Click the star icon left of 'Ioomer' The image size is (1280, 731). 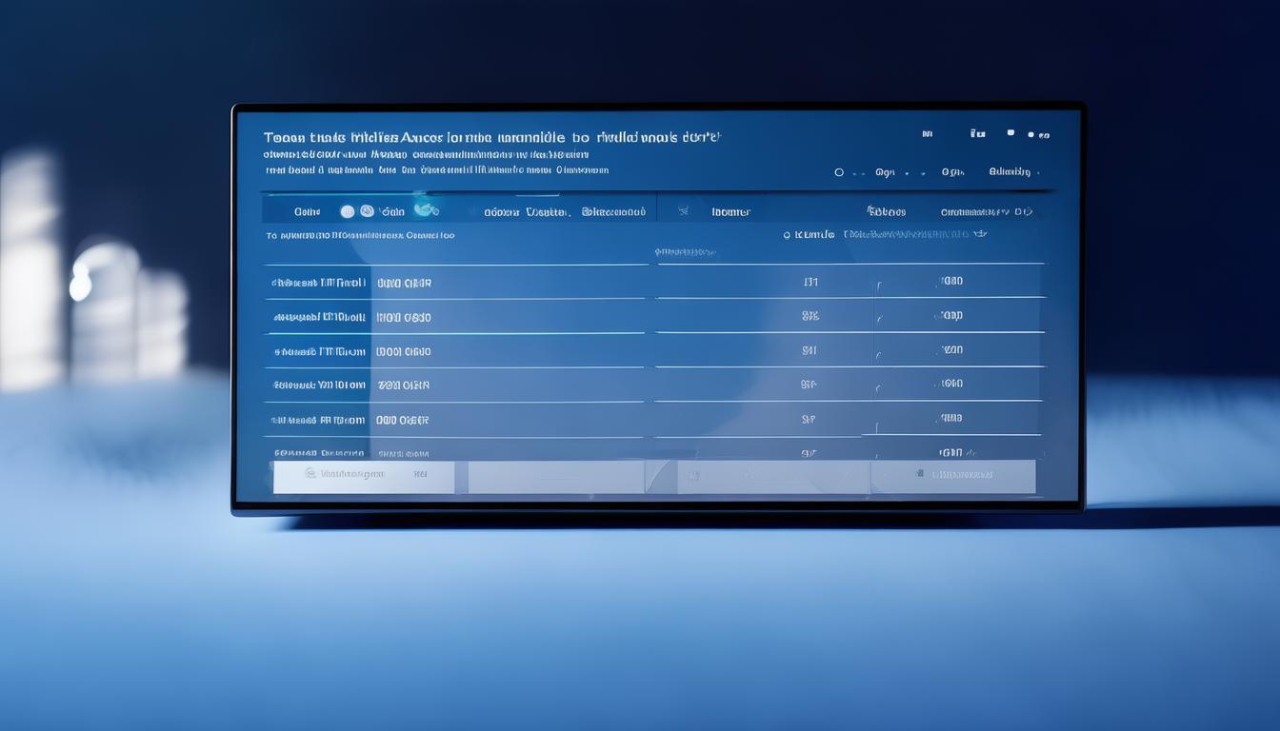[683, 211]
